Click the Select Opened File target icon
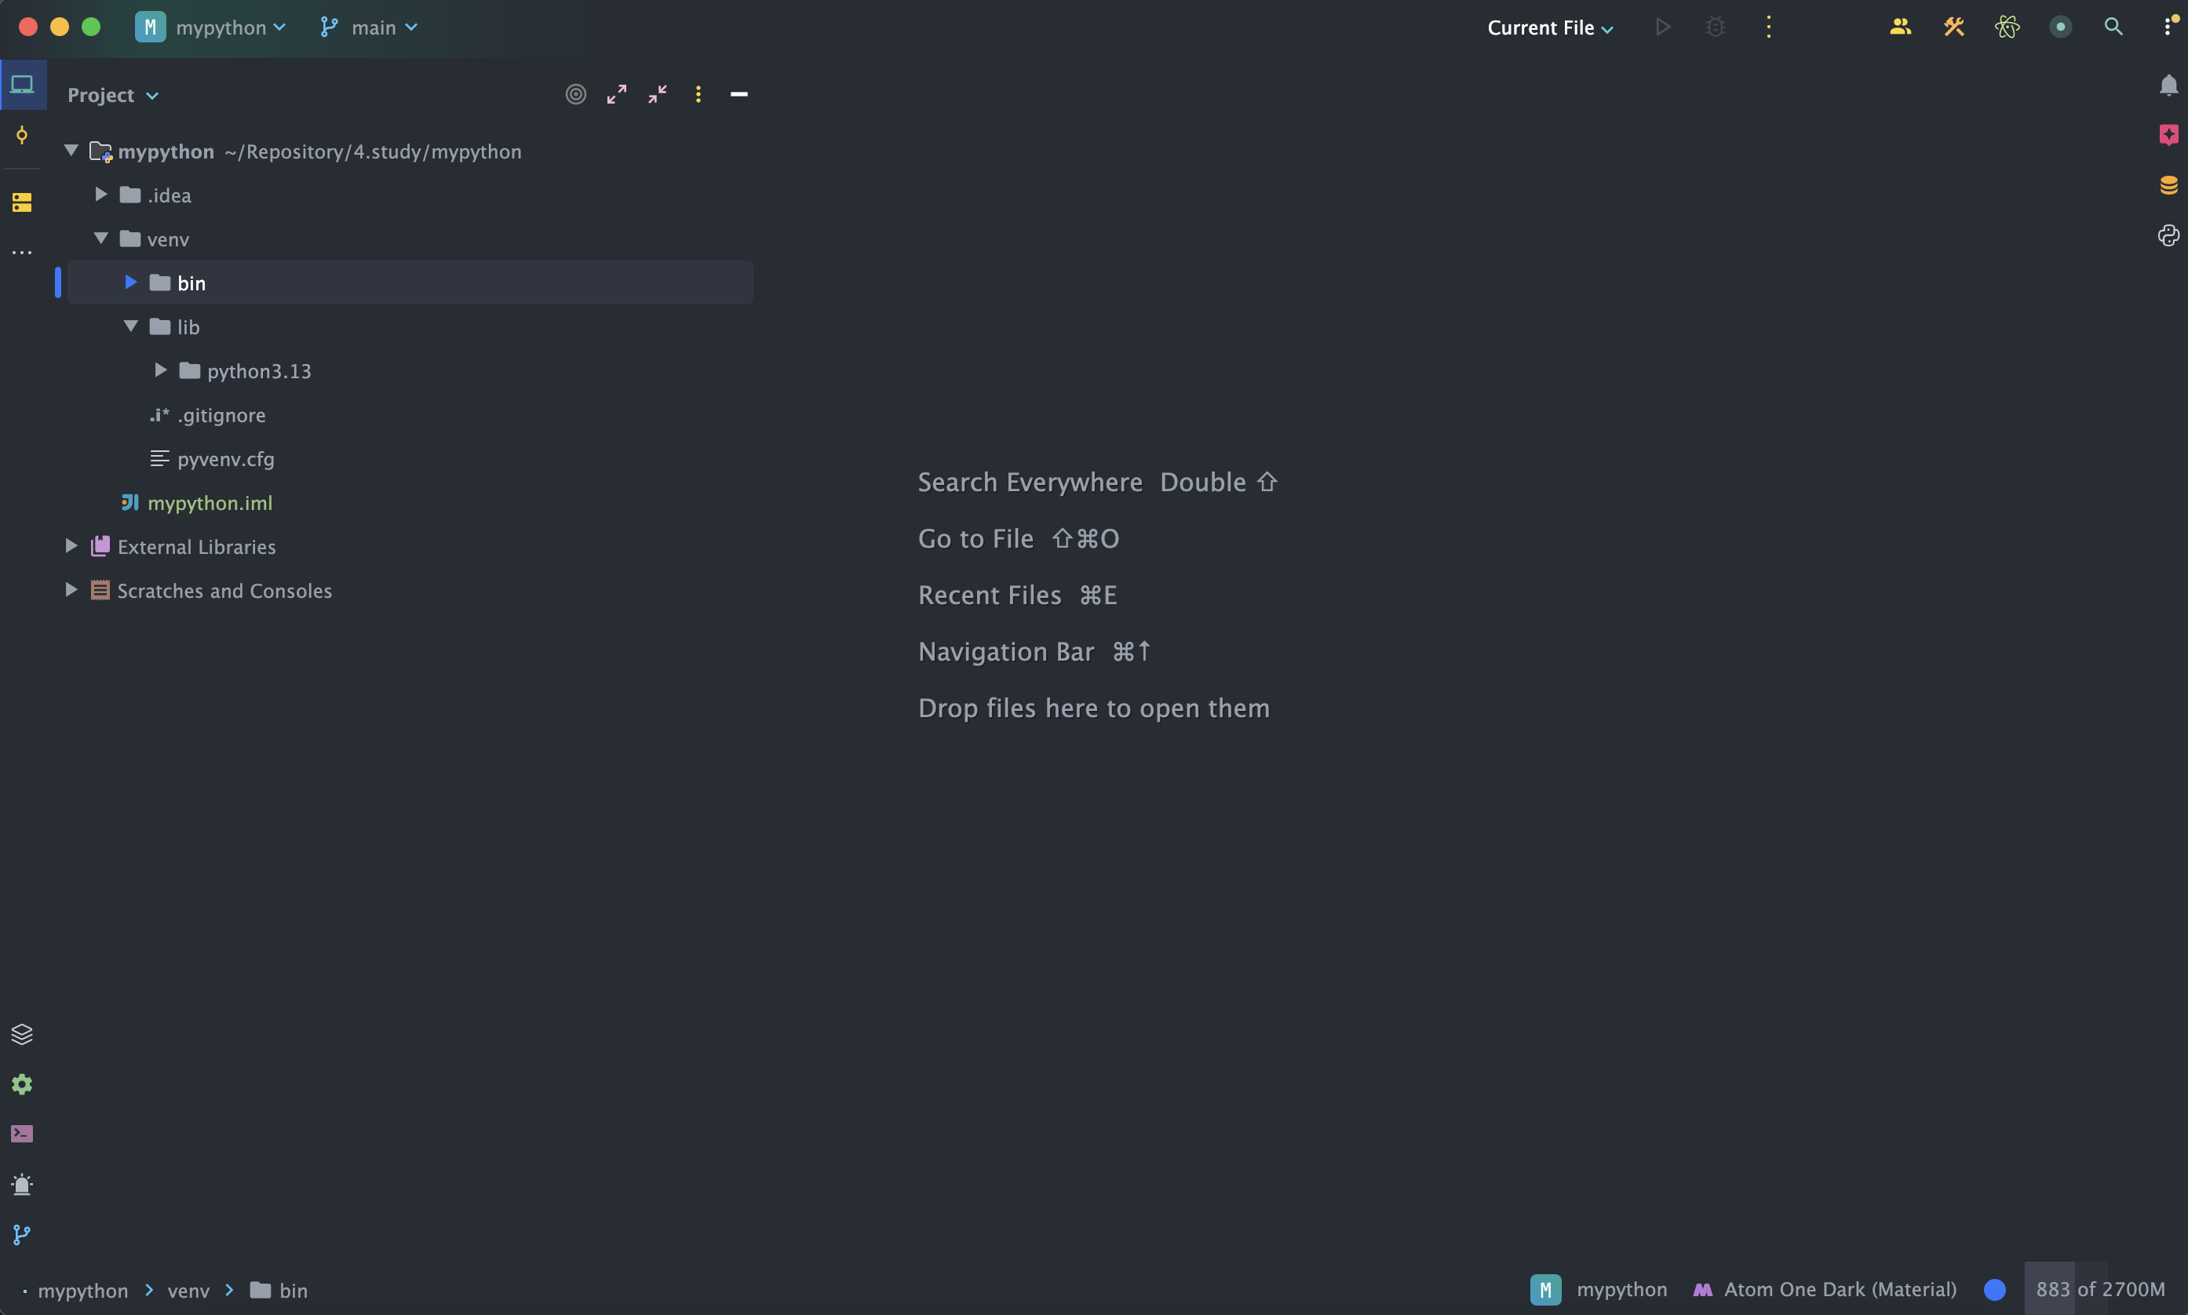 [576, 94]
